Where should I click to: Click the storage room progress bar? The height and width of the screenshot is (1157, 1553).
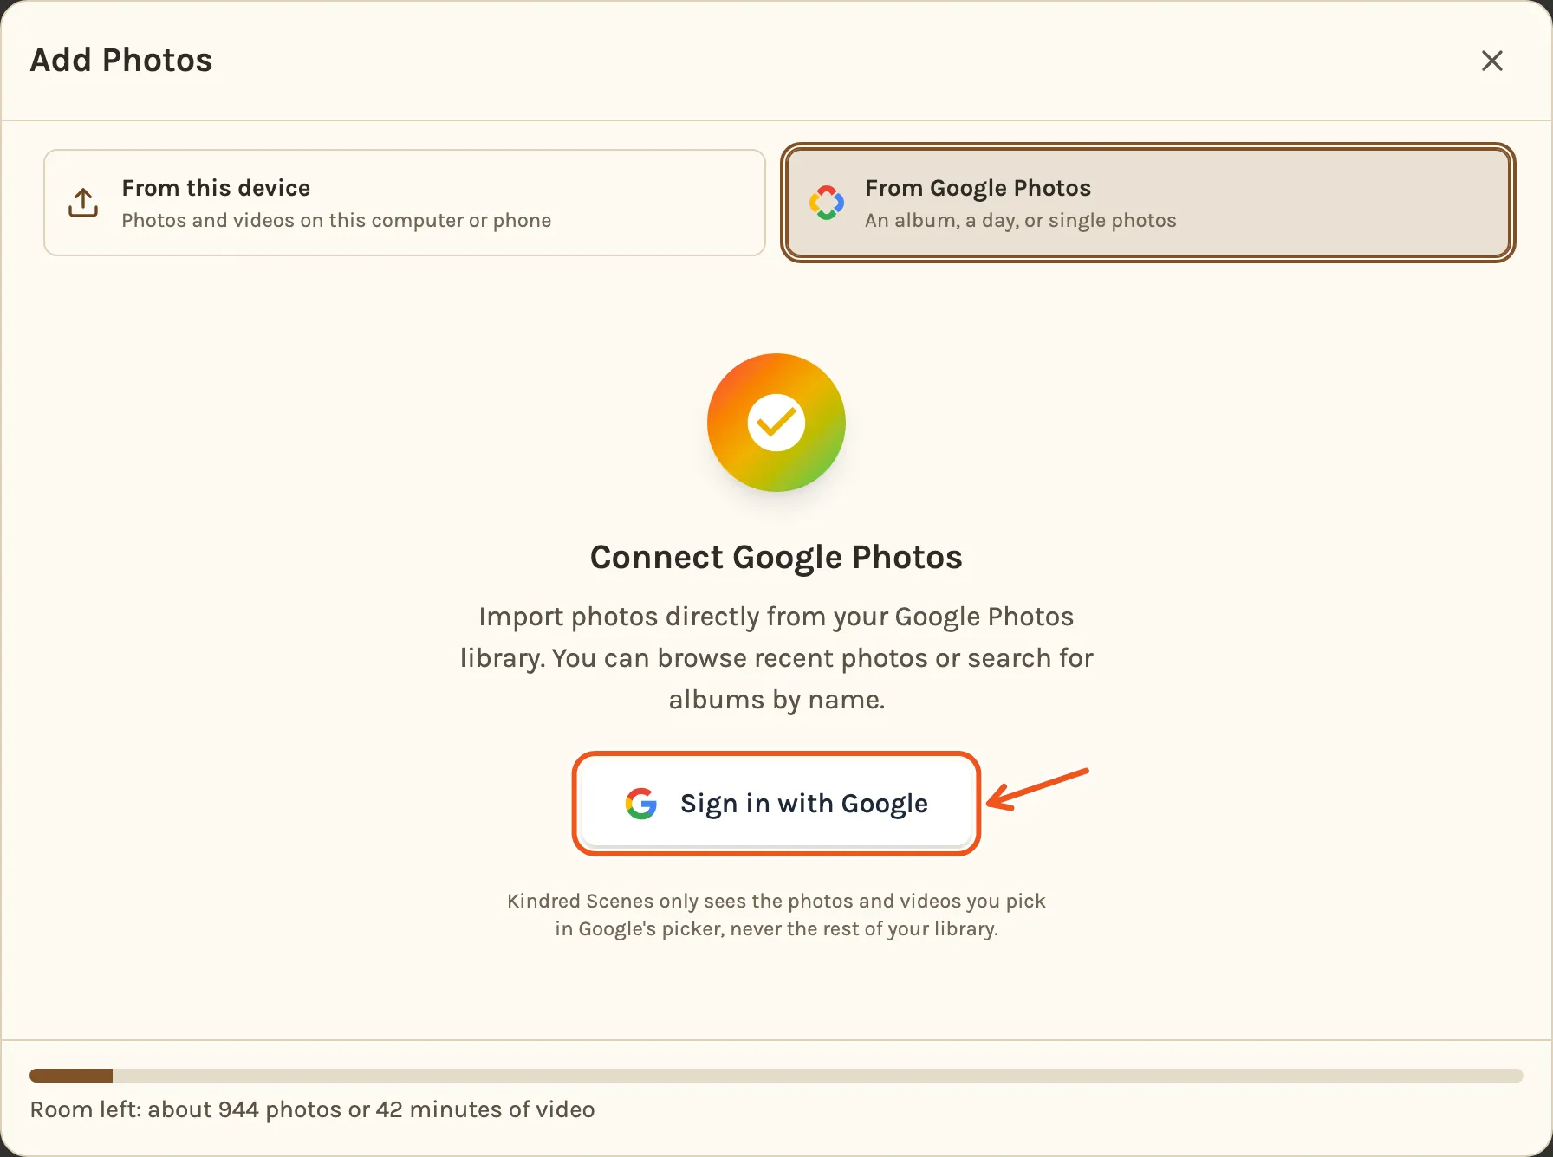click(776, 1076)
